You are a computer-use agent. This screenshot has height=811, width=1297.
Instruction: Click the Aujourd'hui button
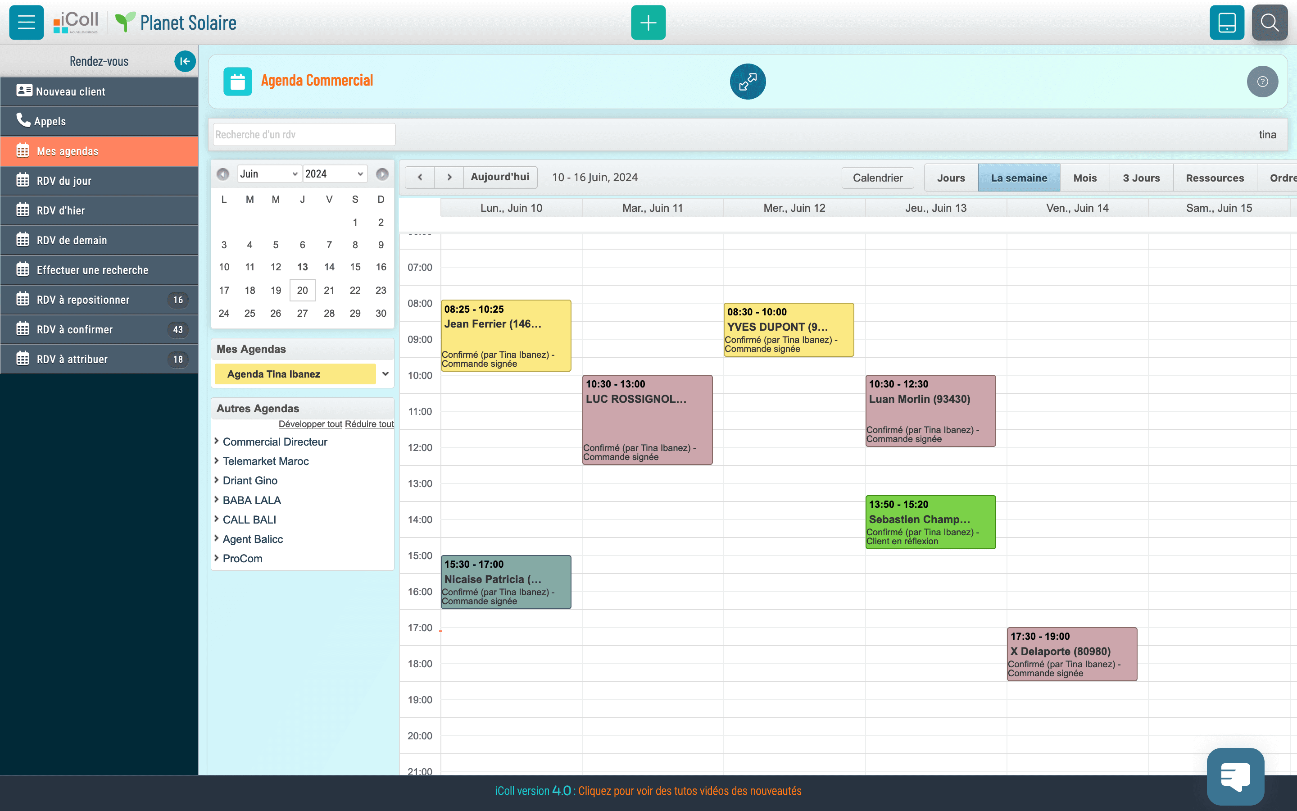(x=500, y=177)
